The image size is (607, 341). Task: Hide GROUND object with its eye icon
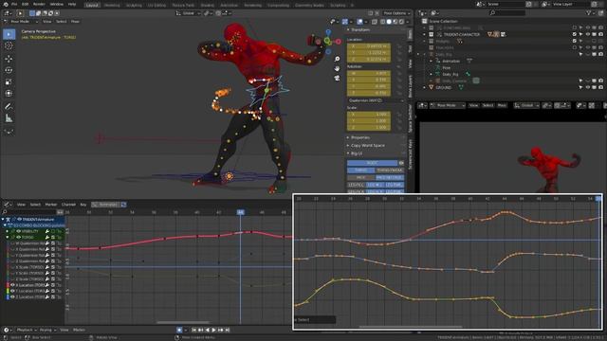click(588, 88)
